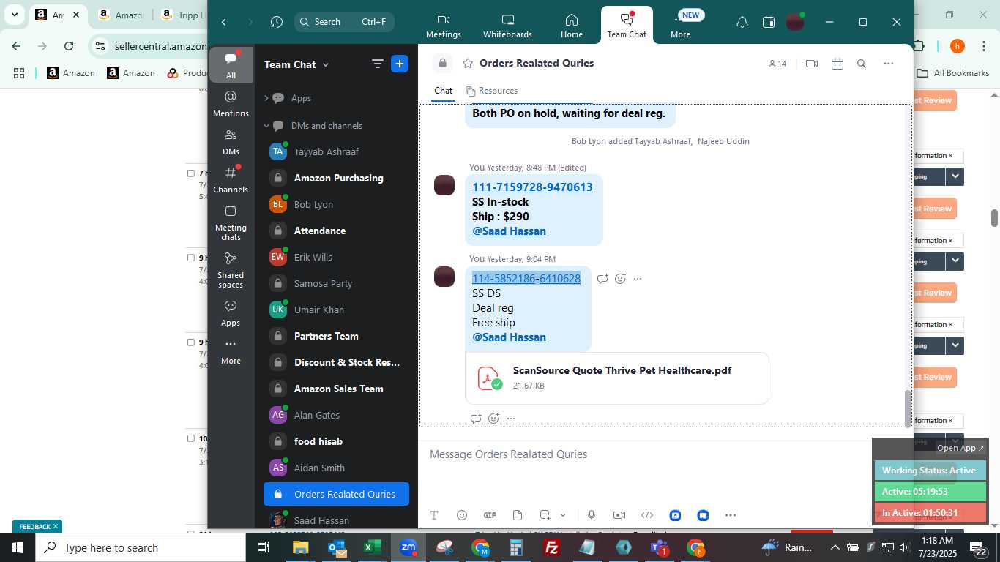Viewport: 1000px width, 562px height.
Task: Open Shared spaces in the sidebar
Action: click(231, 270)
